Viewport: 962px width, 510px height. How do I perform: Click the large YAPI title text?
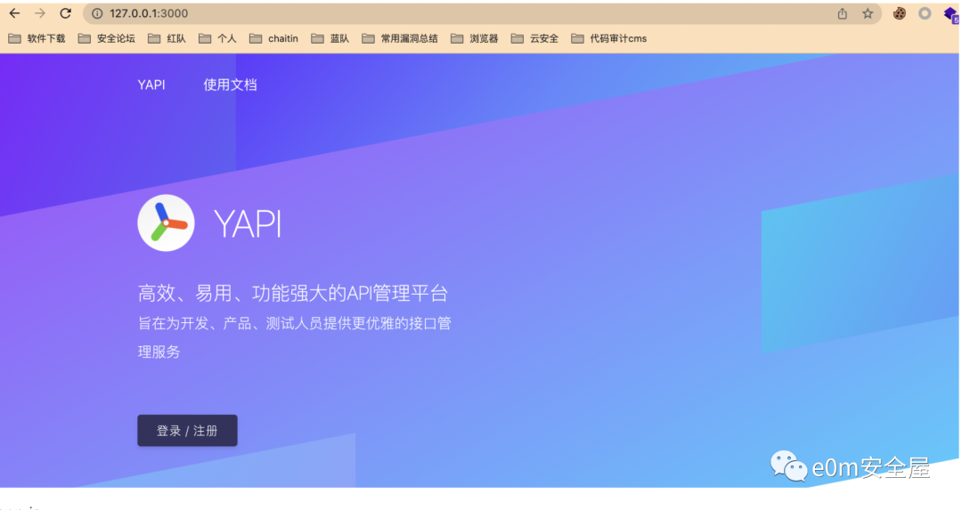click(248, 223)
